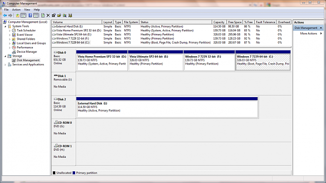Expand the Local Users and Groups node

[10, 43]
